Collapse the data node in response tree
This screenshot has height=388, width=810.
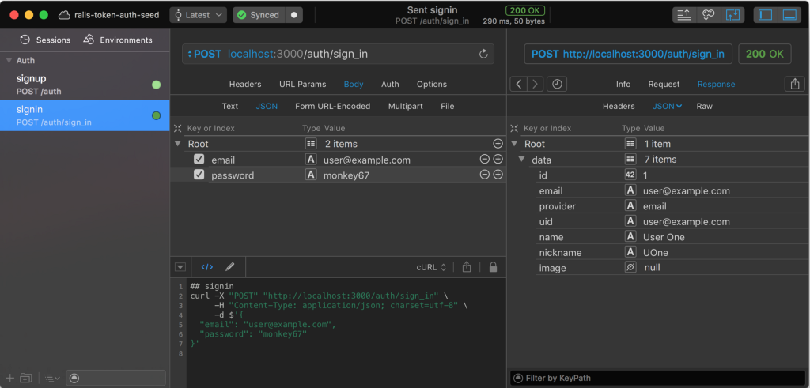522,160
